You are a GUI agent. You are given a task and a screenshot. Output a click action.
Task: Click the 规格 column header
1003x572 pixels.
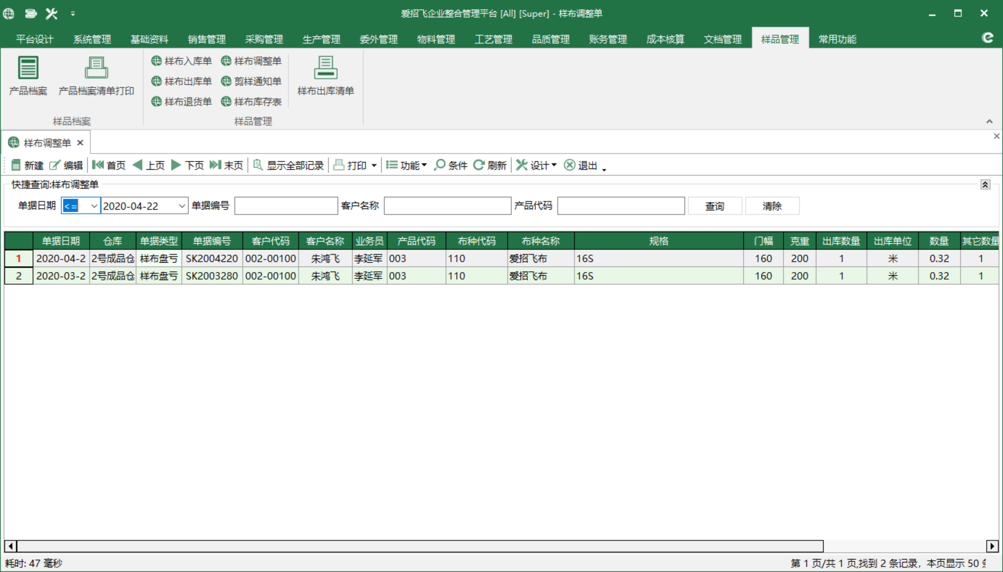click(659, 241)
